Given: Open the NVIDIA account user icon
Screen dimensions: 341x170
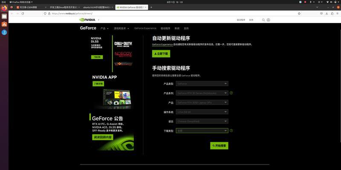Looking at the screenshot, I should (269, 20).
